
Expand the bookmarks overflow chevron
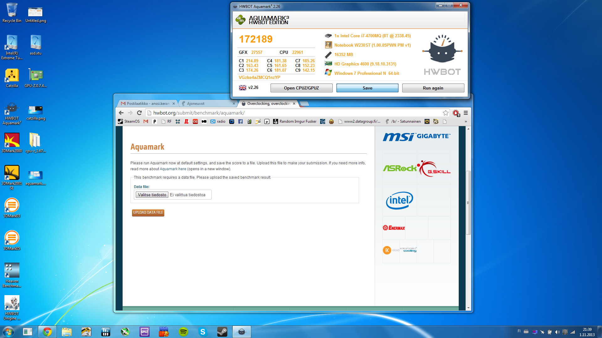click(x=466, y=121)
